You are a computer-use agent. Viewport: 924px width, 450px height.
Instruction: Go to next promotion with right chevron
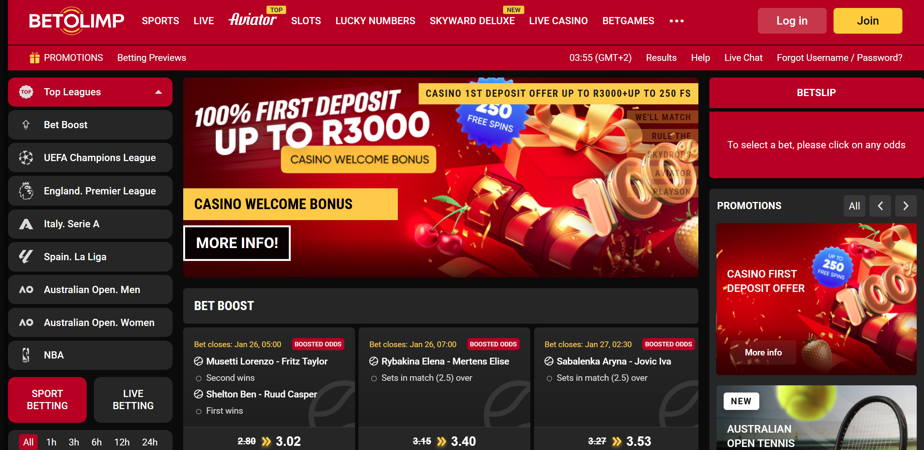pyautogui.click(x=906, y=206)
